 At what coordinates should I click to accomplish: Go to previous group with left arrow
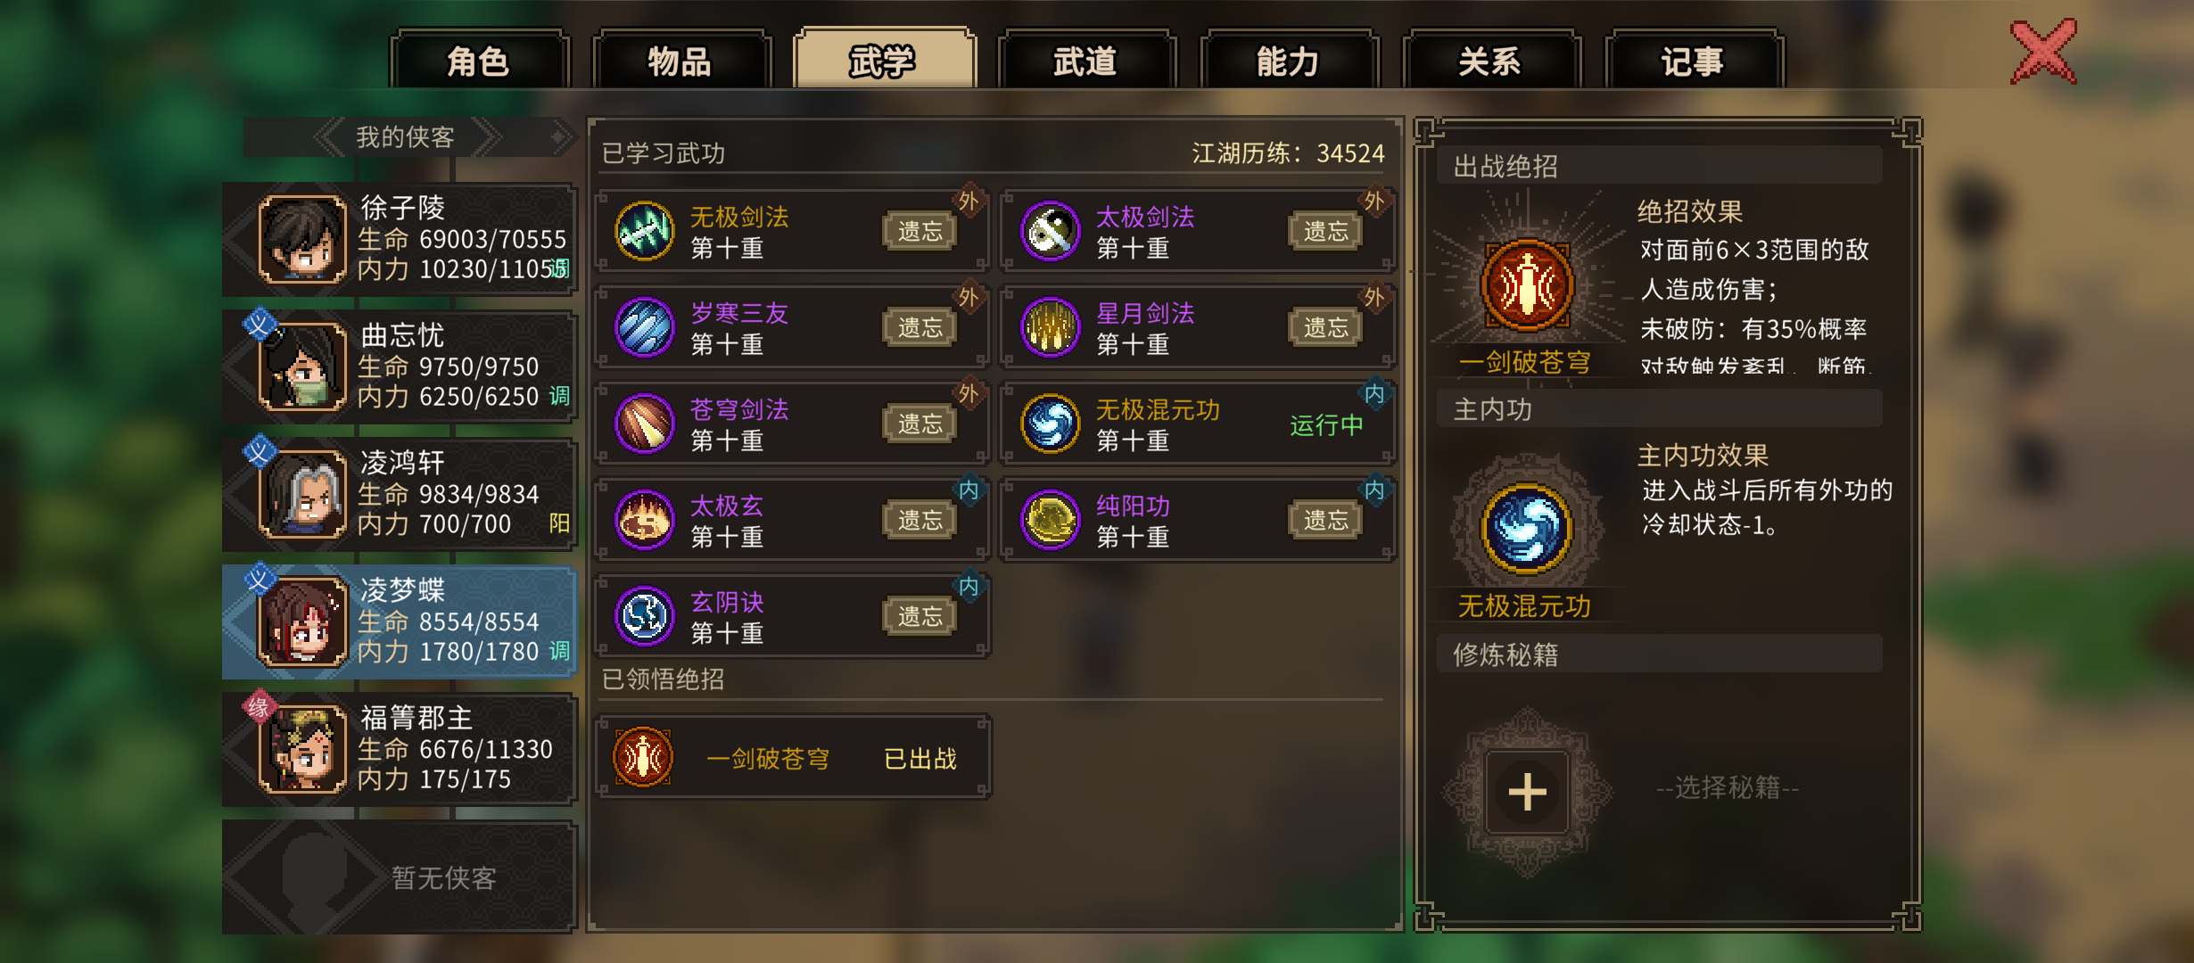click(329, 137)
